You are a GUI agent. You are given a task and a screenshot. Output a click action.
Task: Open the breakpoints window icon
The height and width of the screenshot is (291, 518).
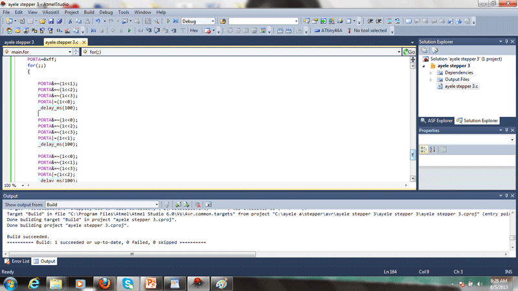[x=207, y=30]
